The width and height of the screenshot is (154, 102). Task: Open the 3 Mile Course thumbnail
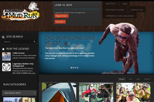click(x=6, y=56)
